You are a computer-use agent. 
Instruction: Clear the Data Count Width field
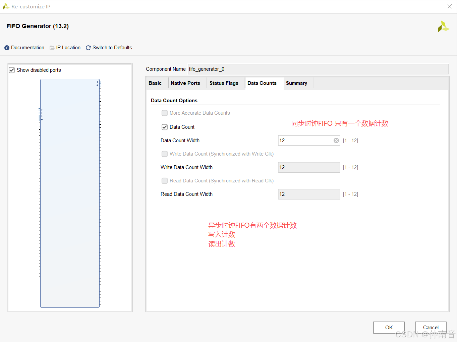[336, 140]
